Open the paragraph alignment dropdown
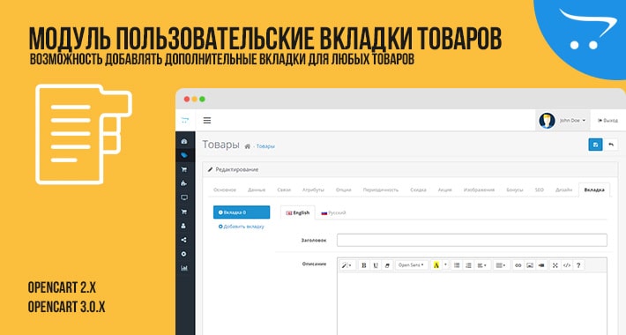Viewport: 626px width, 335px height. click(x=482, y=265)
